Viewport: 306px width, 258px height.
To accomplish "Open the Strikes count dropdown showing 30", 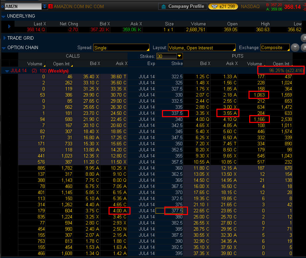I will point(179,56).
